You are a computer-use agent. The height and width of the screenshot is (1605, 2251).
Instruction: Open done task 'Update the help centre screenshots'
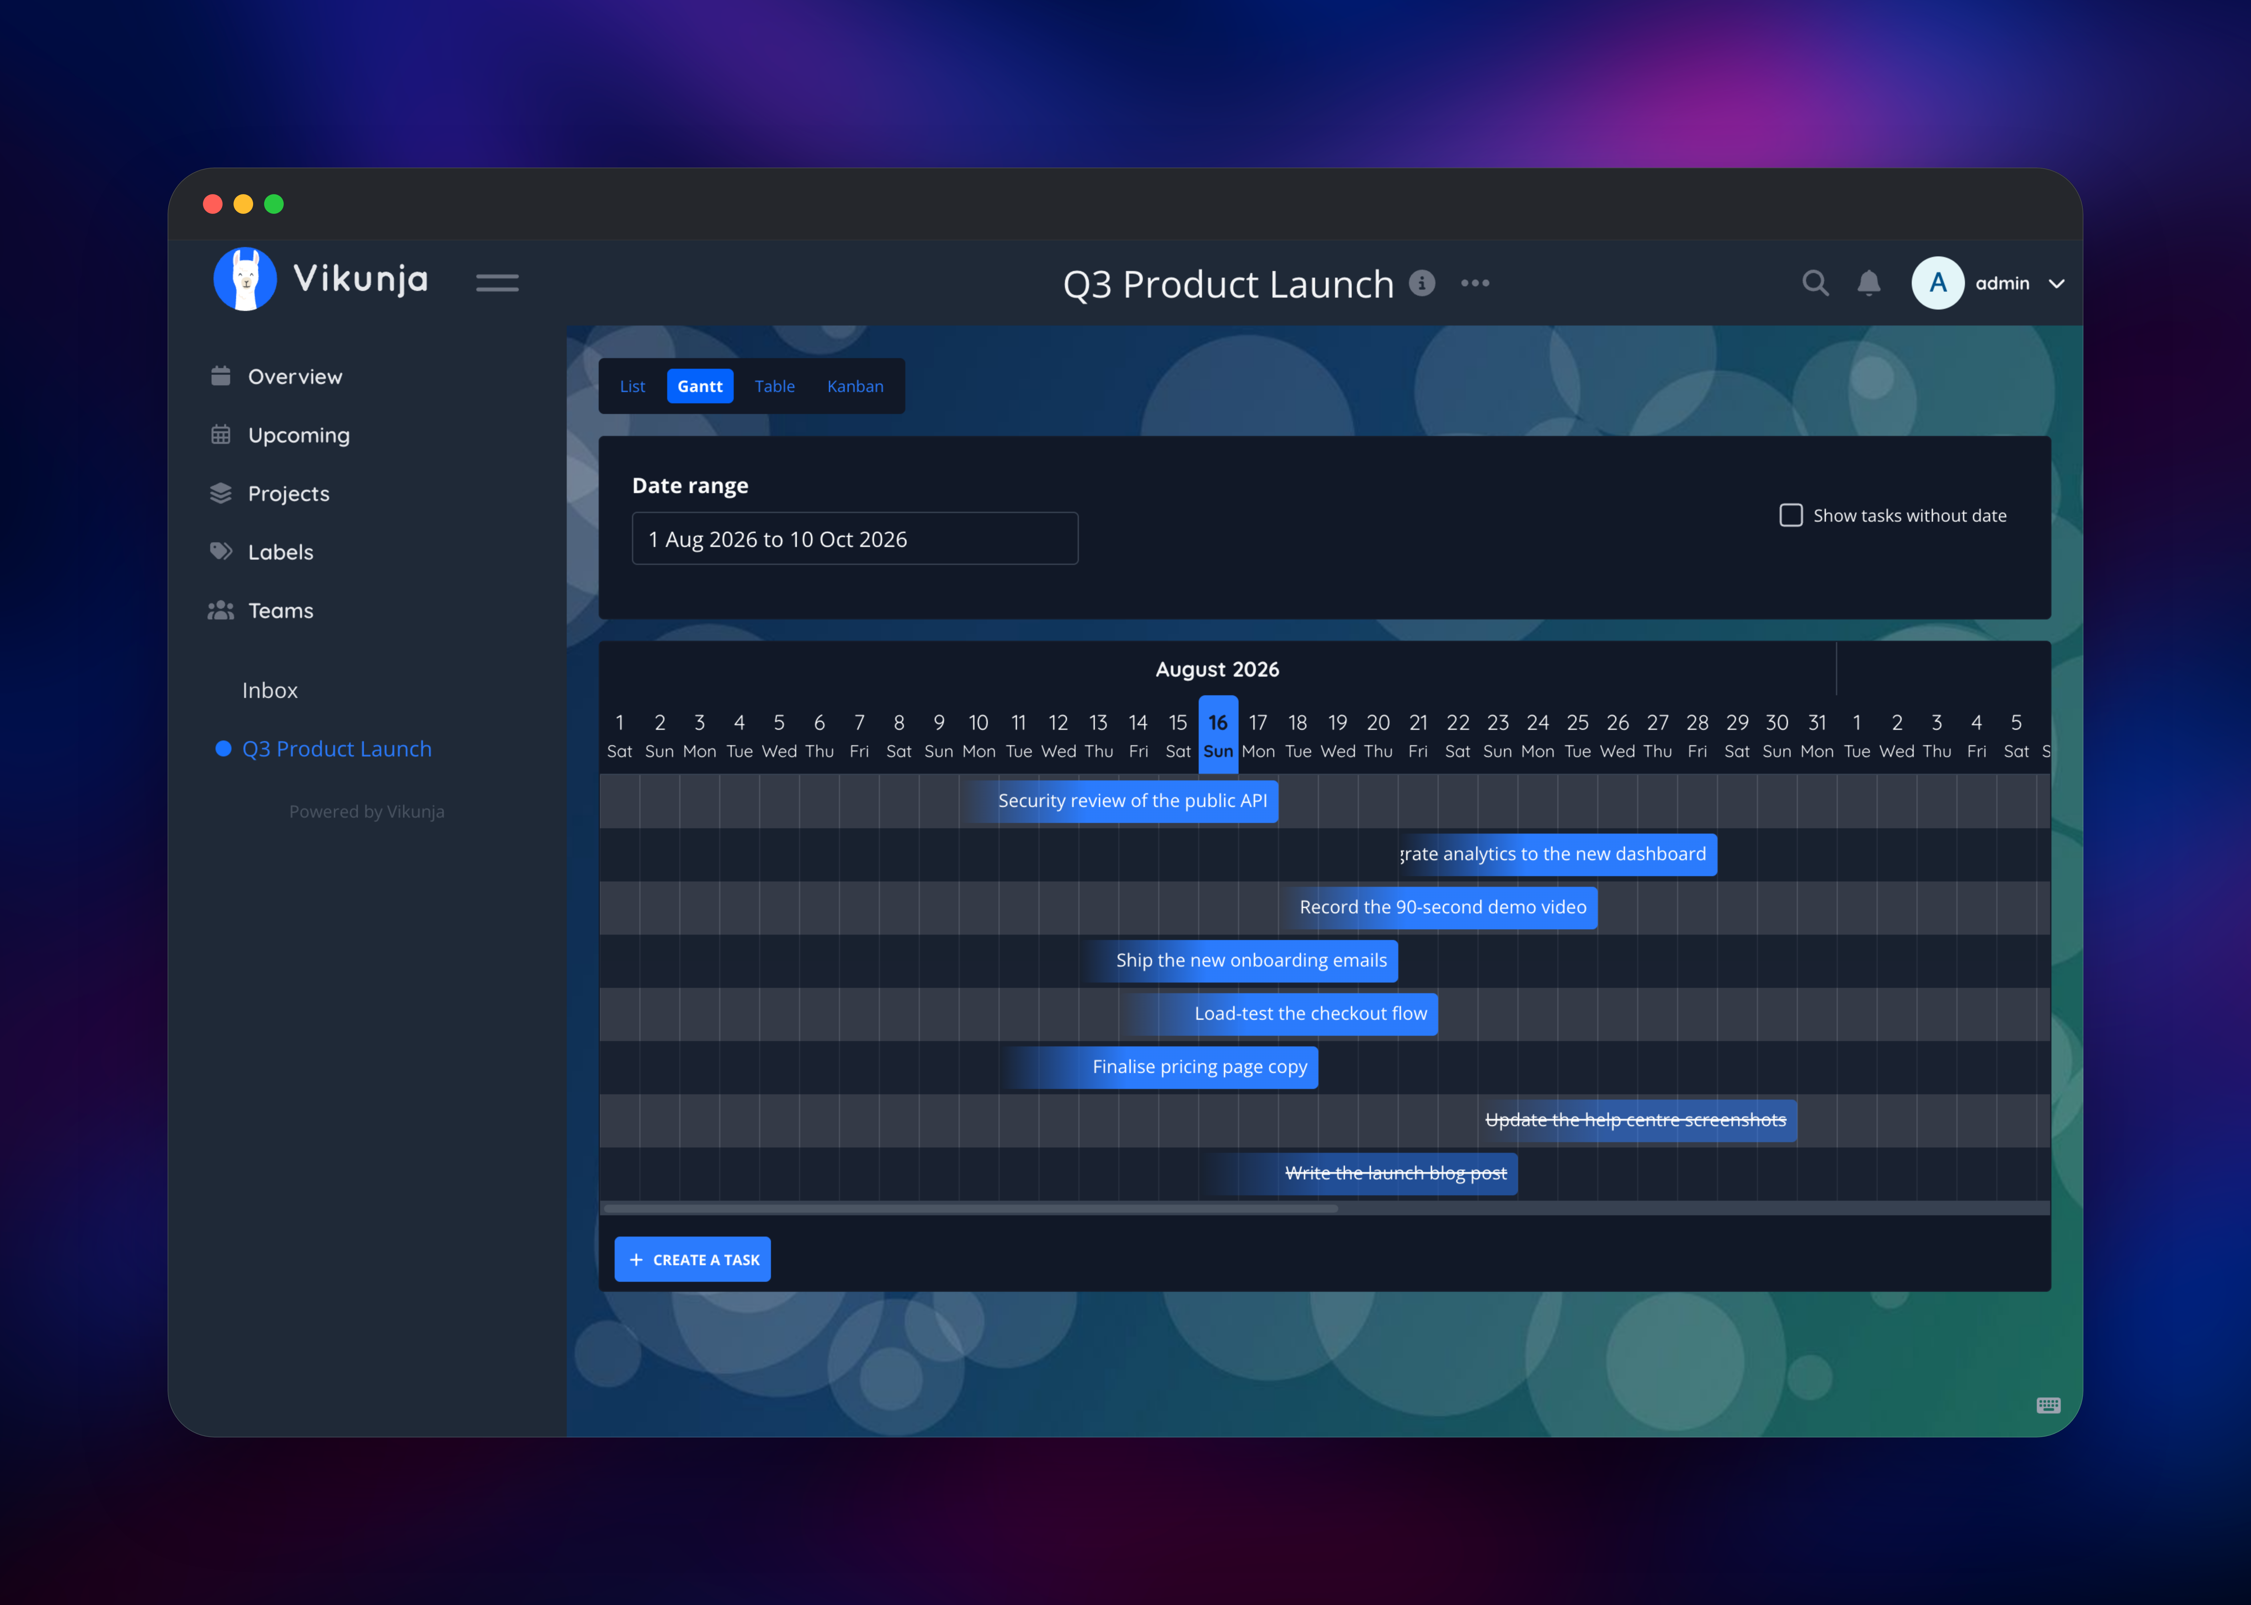[x=1638, y=1121]
